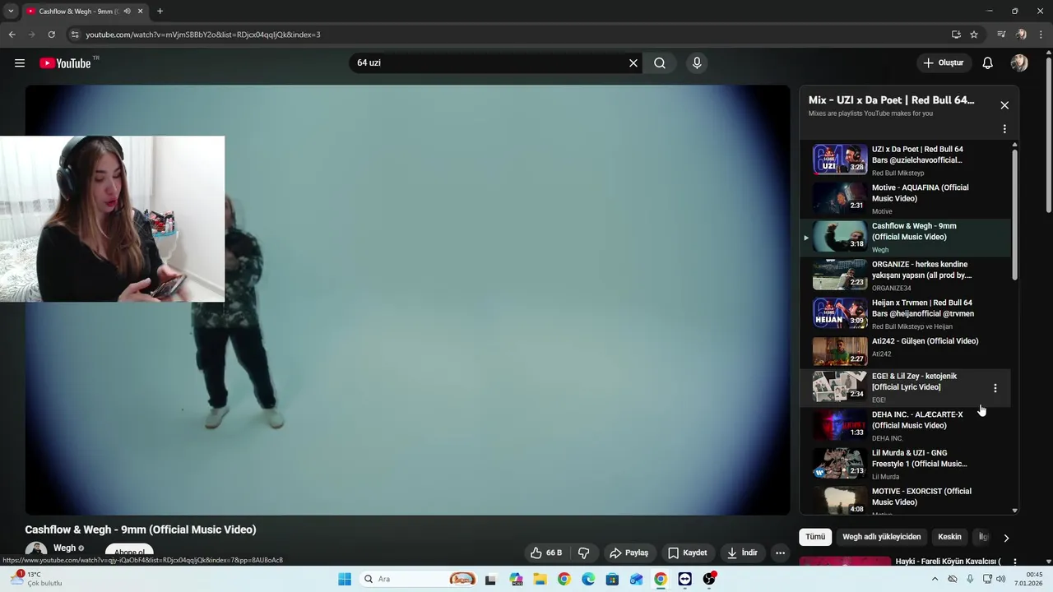Play Motive - AQUAFINA from the playlist
The width and height of the screenshot is (1053, 592).
(905, 199)
